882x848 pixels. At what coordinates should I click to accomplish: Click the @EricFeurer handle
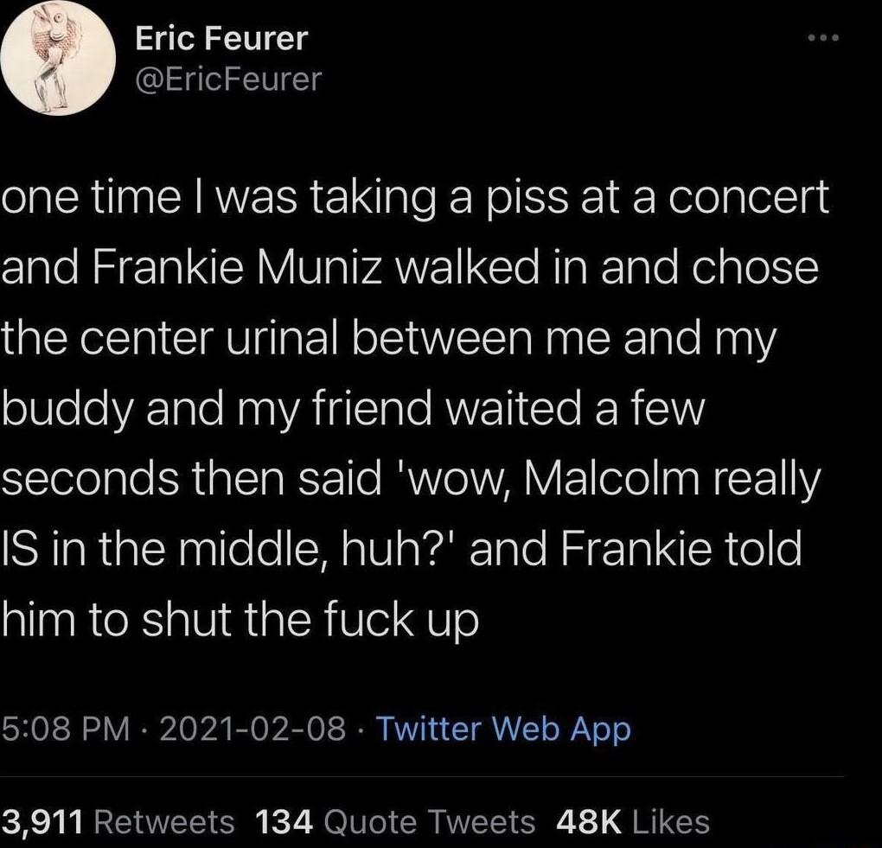click(227, 79)
